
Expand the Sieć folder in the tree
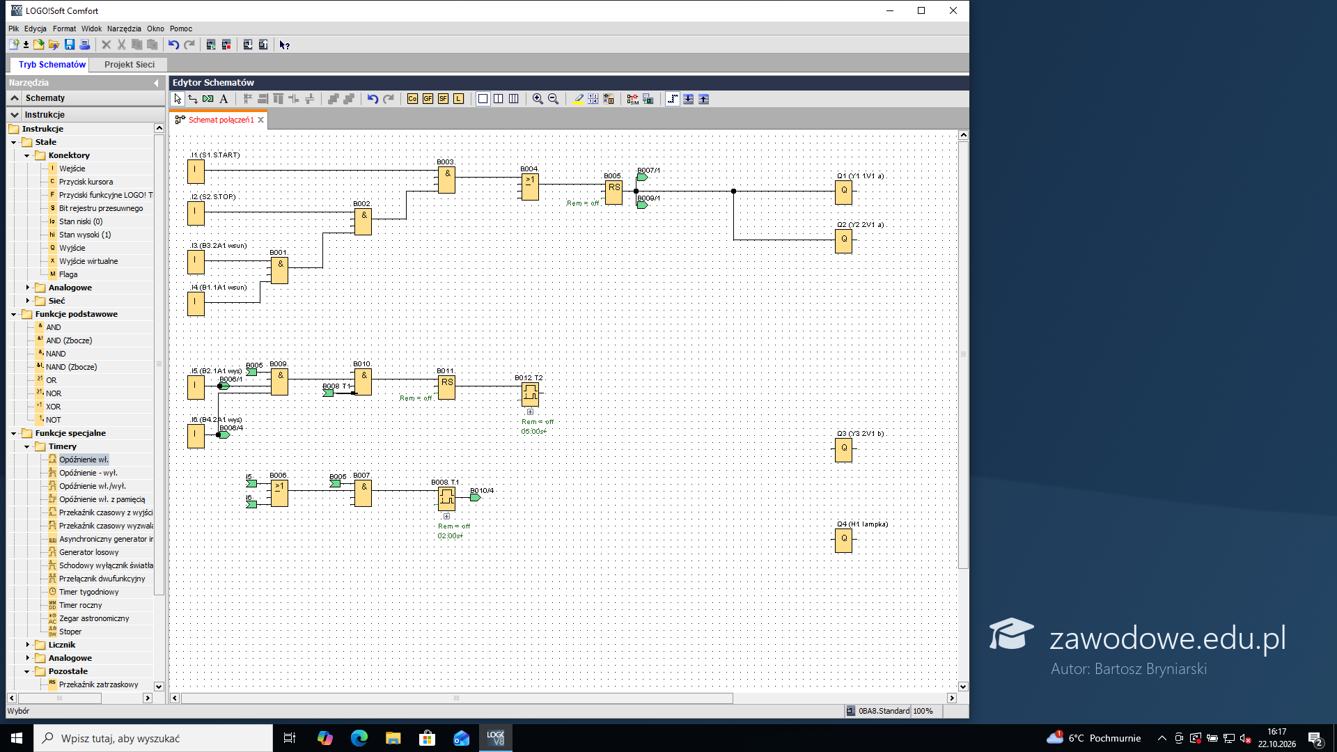(28, 301)
